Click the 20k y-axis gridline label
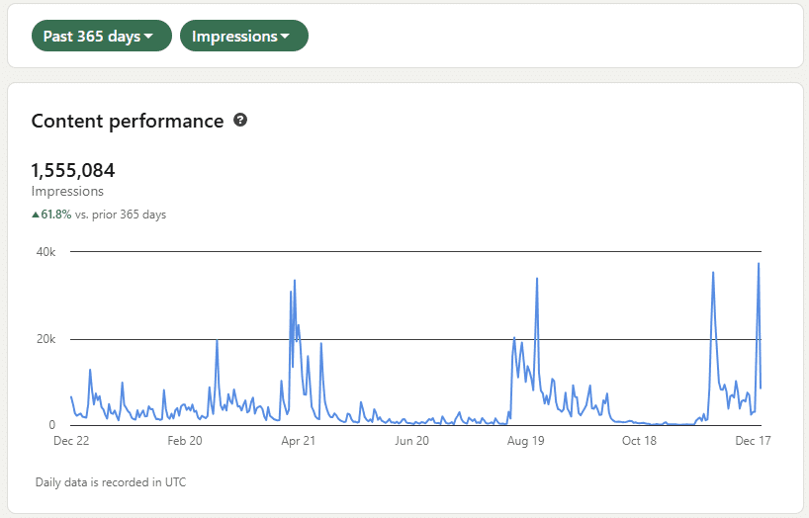The width and height of the screenshot is (809, 518). [x=45, y=339]
